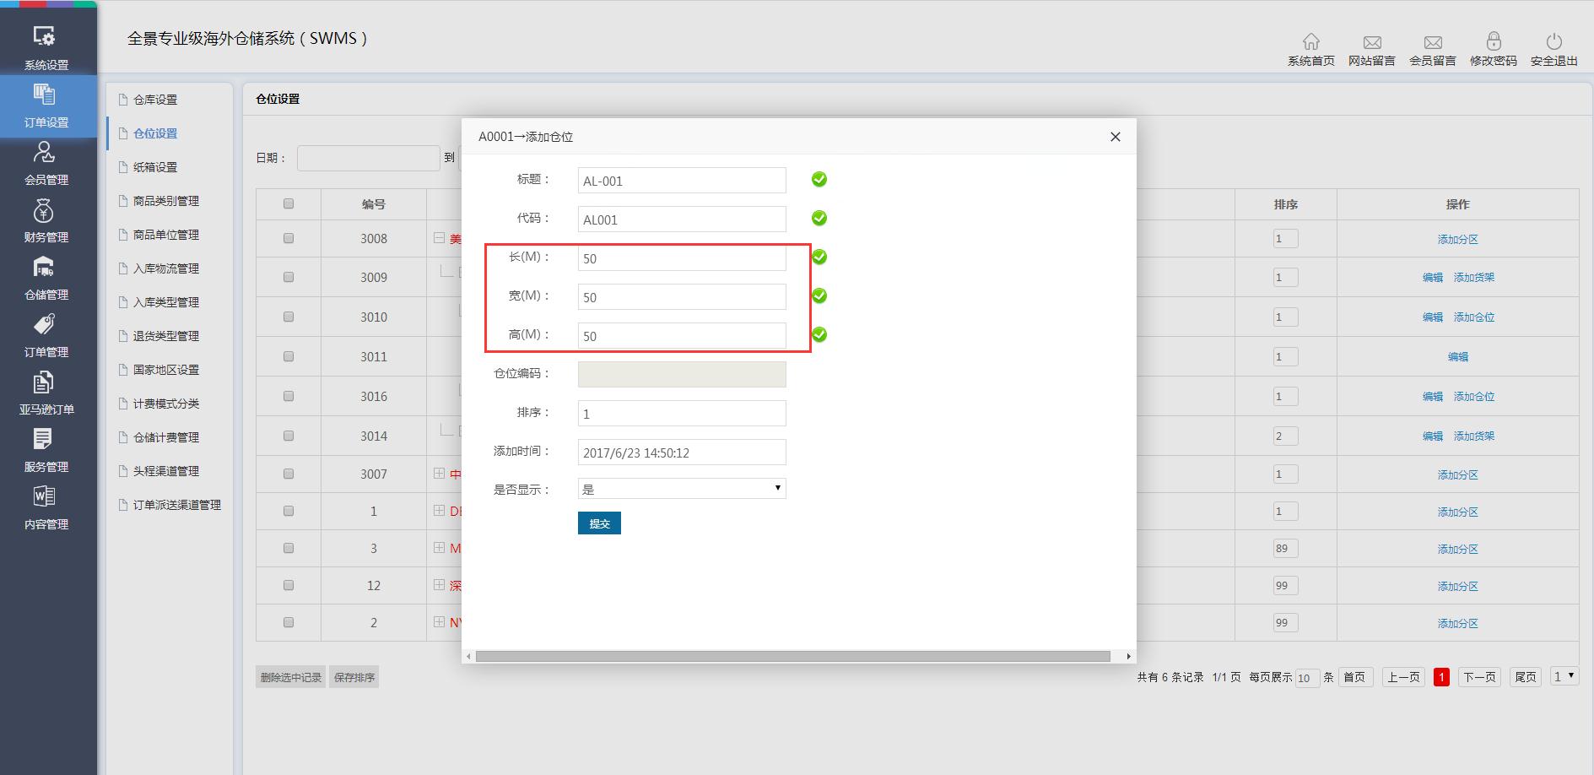
Task: Tick the checkbox for row 3008
Action: click(289, 239)
